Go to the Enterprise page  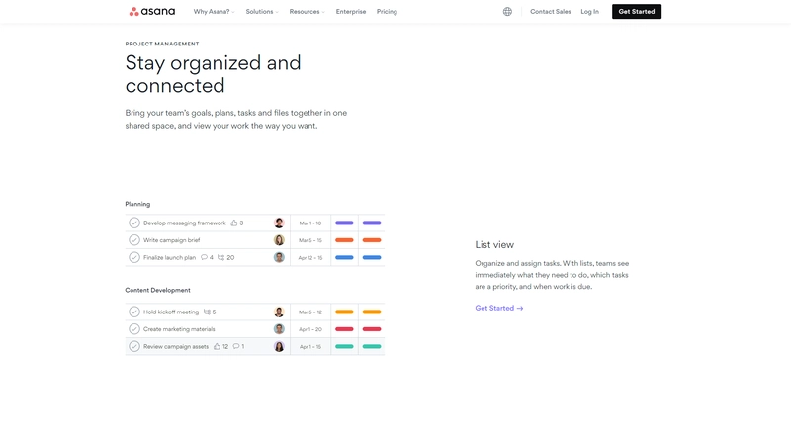point(351,12)
